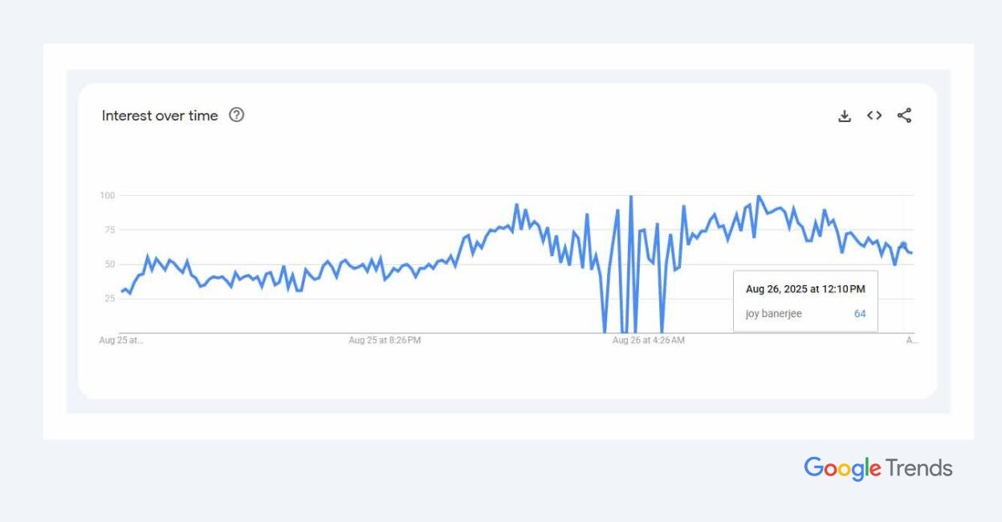This screenshot has height=522, width=1002.
Task: Click the Google word in the logo
Action: tap(842, 468)
